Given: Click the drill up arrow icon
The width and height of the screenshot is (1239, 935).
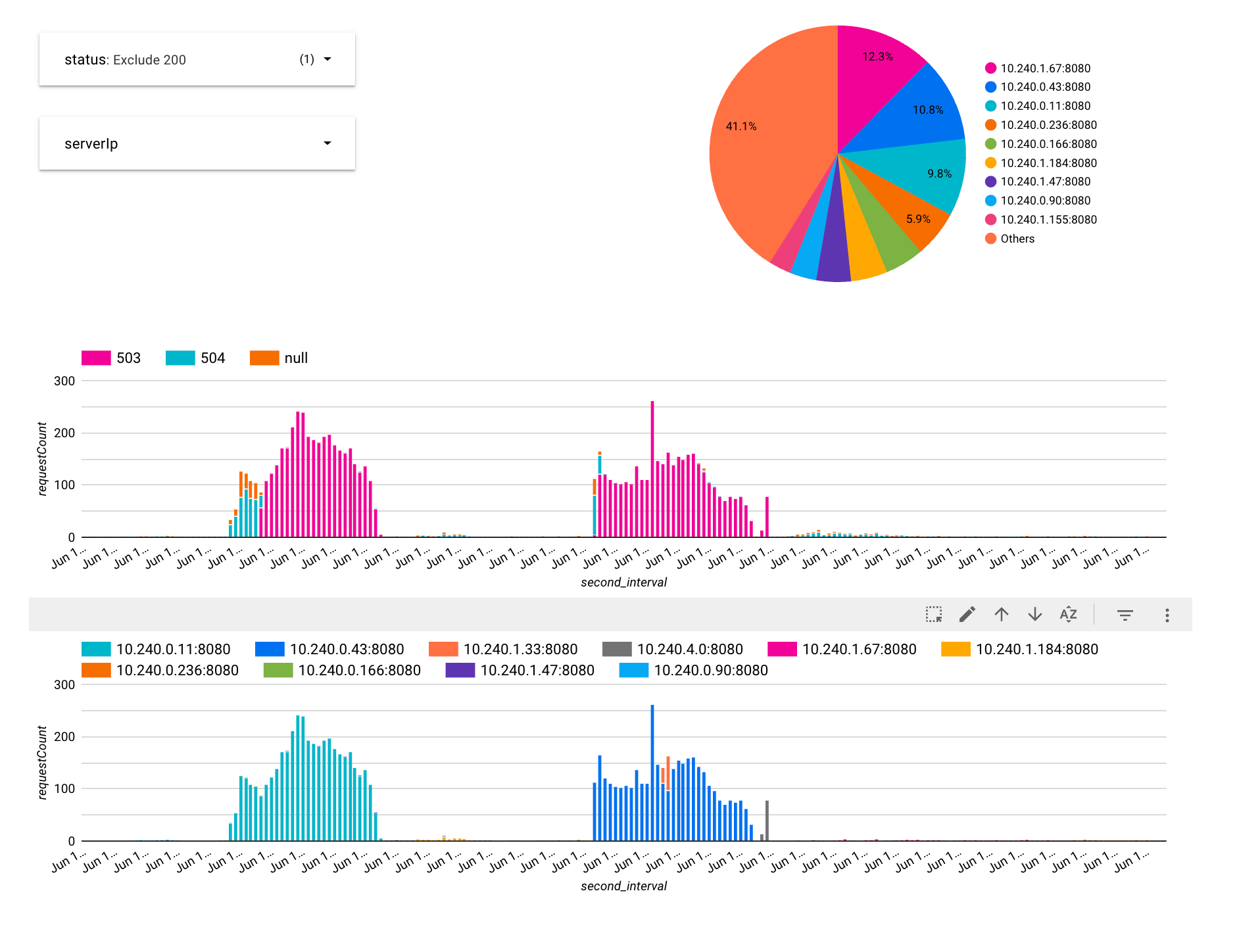Looking at the screenshot, I should pos(1001,615).
